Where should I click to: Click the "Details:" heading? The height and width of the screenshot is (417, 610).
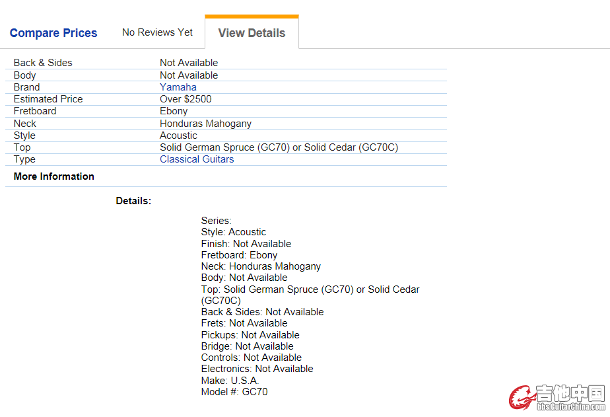point(133,201)
